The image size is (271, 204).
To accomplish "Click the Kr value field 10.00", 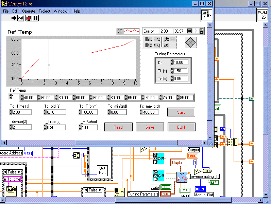I will [x=181, y=62].
